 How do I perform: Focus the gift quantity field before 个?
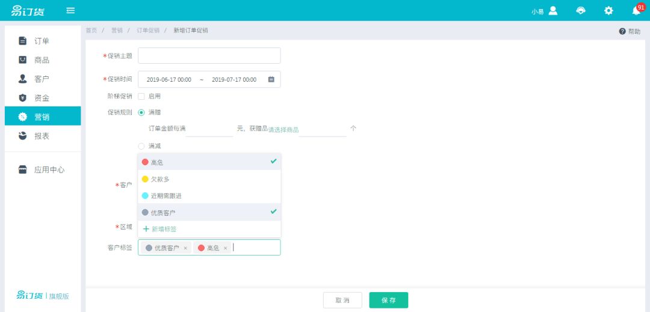323,129
